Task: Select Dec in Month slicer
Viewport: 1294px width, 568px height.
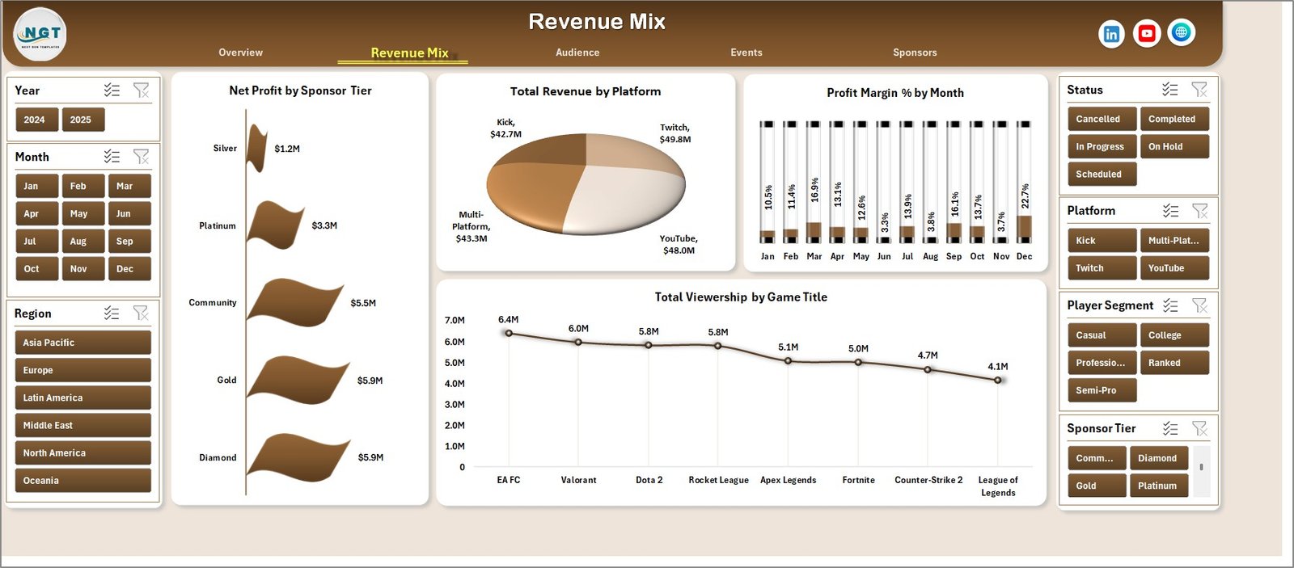Action: coord(129,268)
